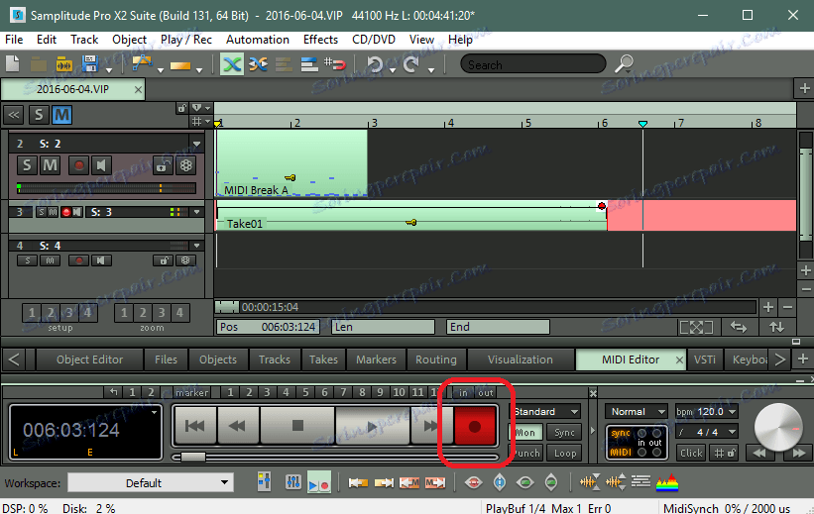Toggle global Solo button above tracks
This screenshot has width=814, height=514.
coord(39,115)
